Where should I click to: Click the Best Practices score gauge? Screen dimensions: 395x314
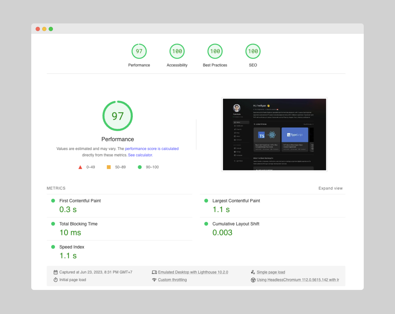215,51
